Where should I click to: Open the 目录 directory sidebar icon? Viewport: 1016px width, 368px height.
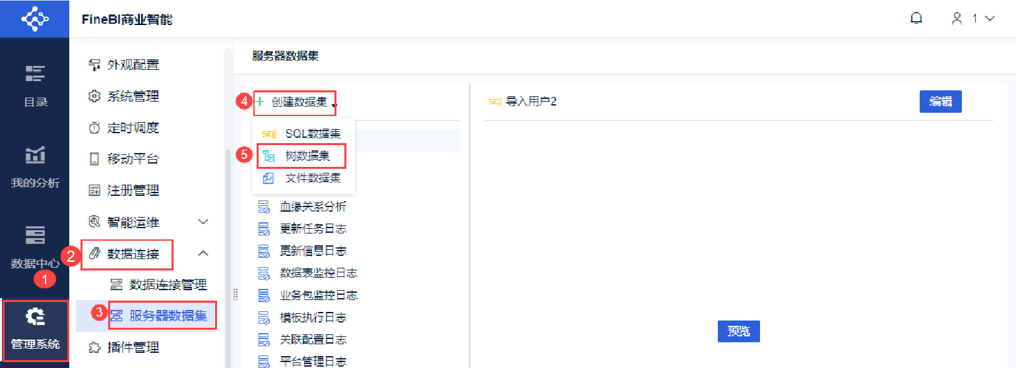pyautogui.click(x=35, y=73)
